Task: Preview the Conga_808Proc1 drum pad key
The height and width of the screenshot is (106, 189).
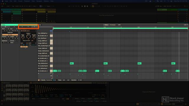Action: point(51,41)
